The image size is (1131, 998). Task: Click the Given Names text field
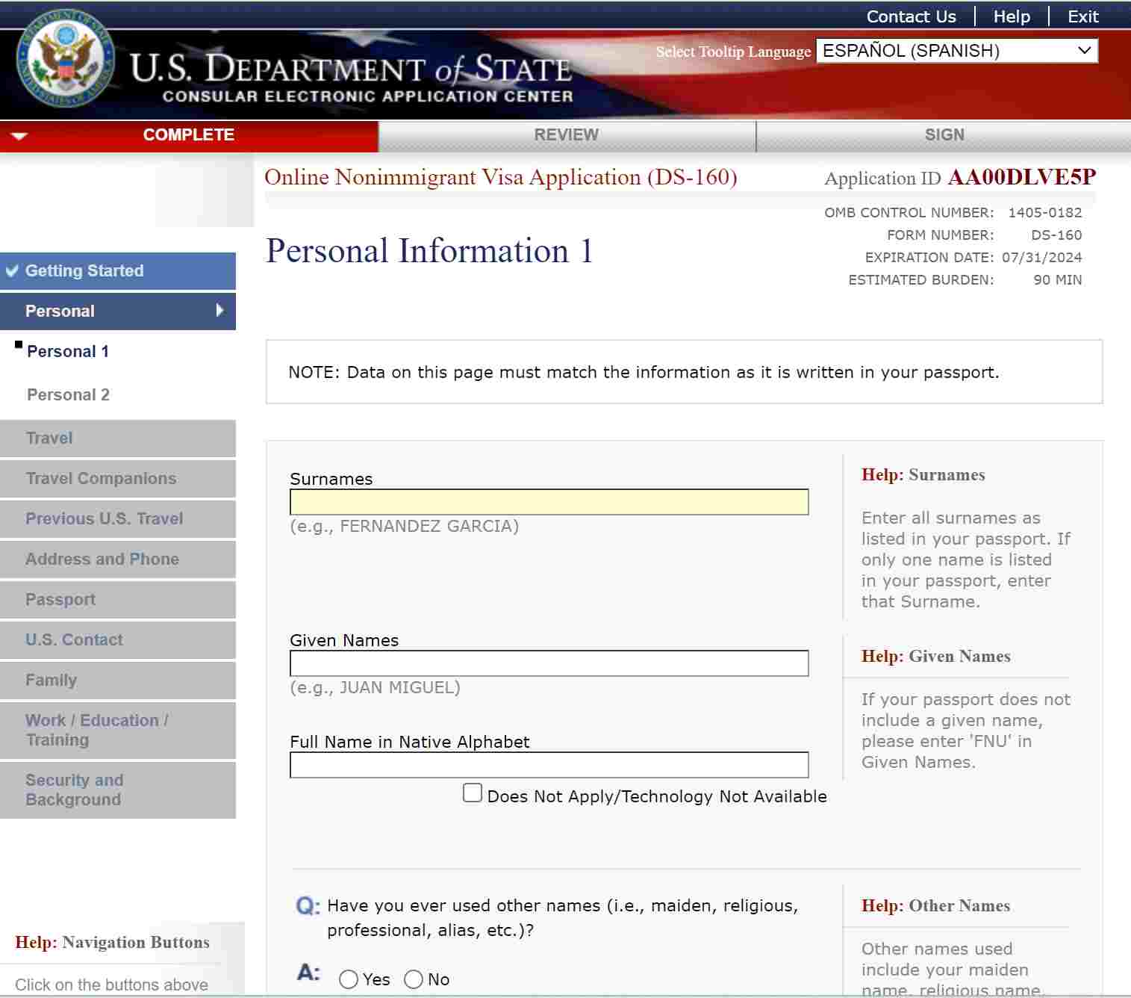coord(549,663)
